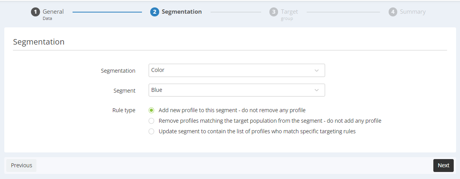Click the chevron arrow in the Blue field
This screenshot has height=179, width=460.
point(316,90)
